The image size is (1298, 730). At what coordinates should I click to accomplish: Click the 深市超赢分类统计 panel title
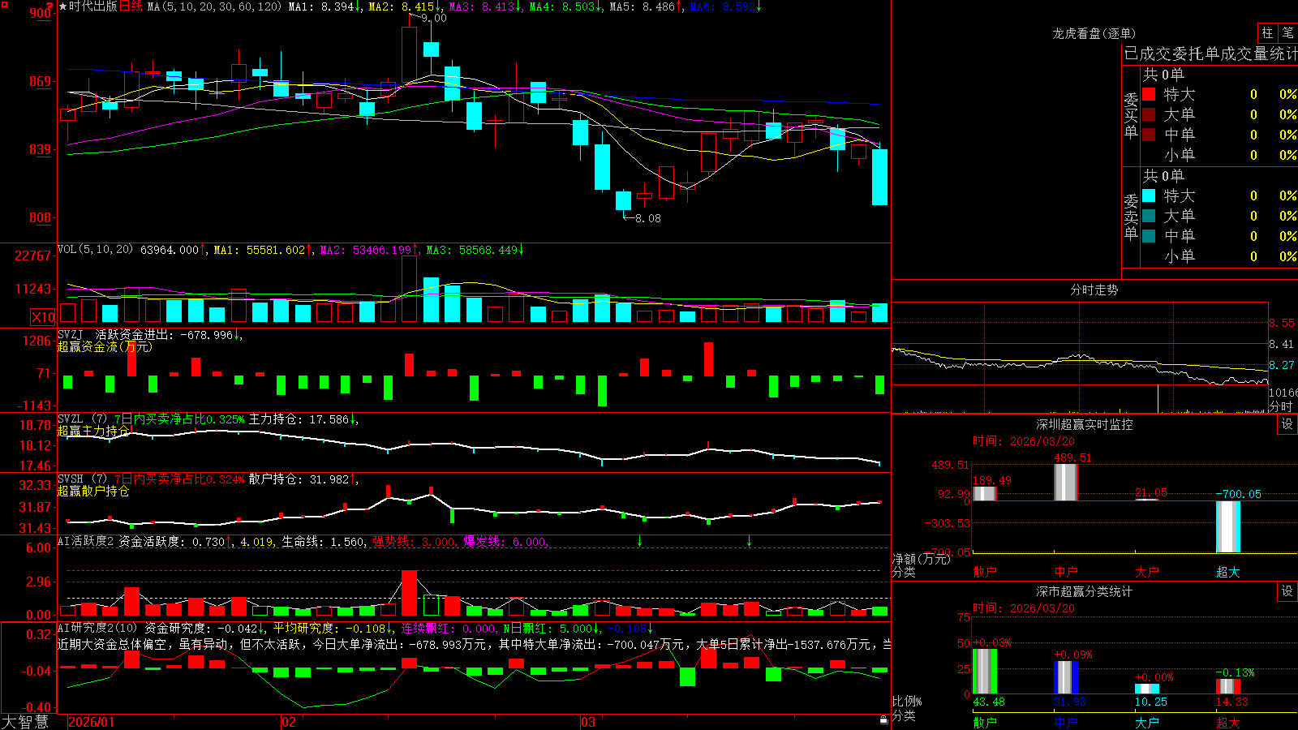click(x=1085, y=591)
